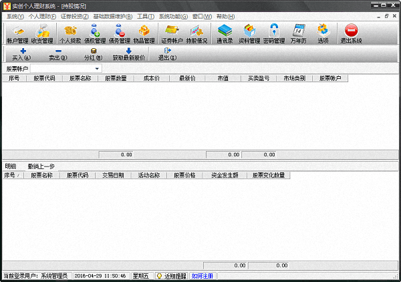Expand the 股票帐户 dropdown

click(96, 68)
